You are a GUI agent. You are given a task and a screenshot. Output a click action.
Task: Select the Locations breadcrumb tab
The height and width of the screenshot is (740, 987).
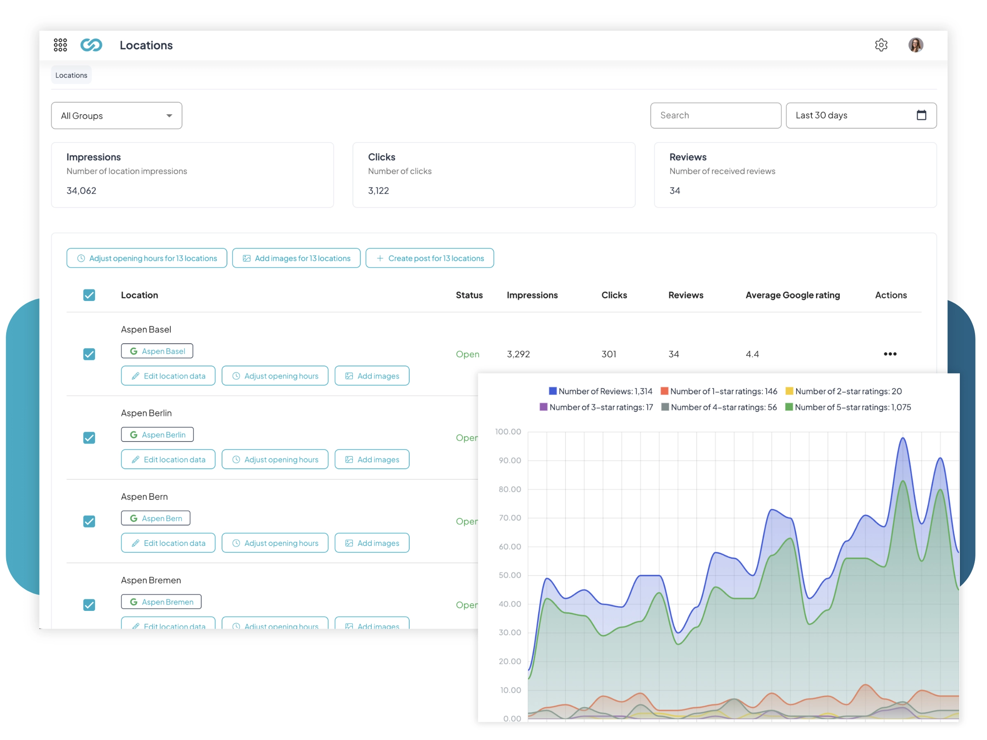72,75
